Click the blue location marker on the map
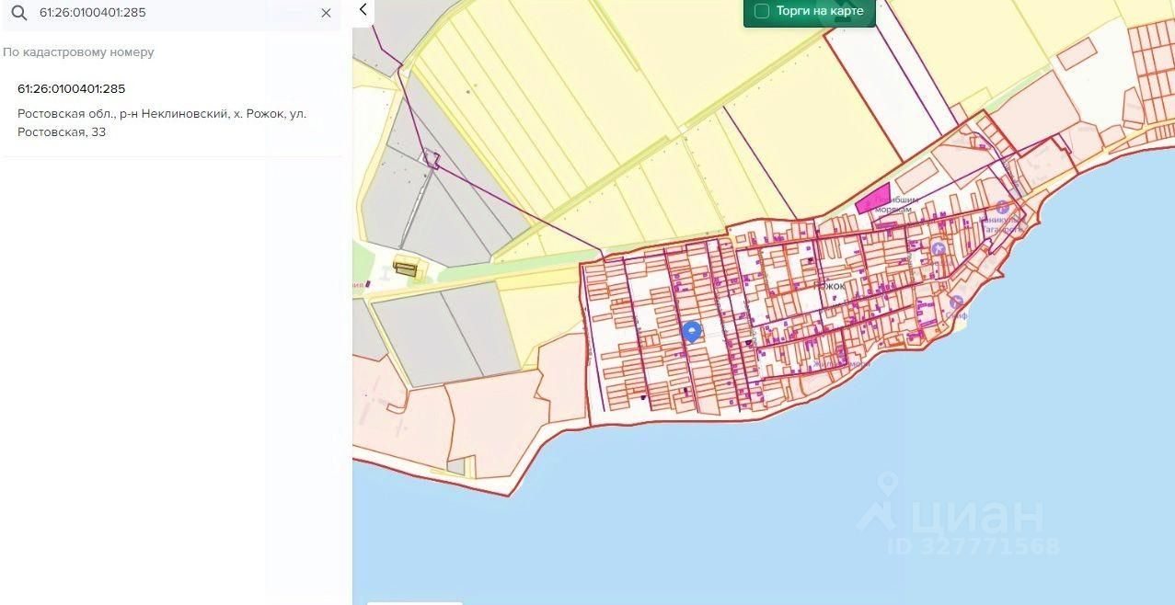The image size is (1175, 605). (x=692, y=332)
